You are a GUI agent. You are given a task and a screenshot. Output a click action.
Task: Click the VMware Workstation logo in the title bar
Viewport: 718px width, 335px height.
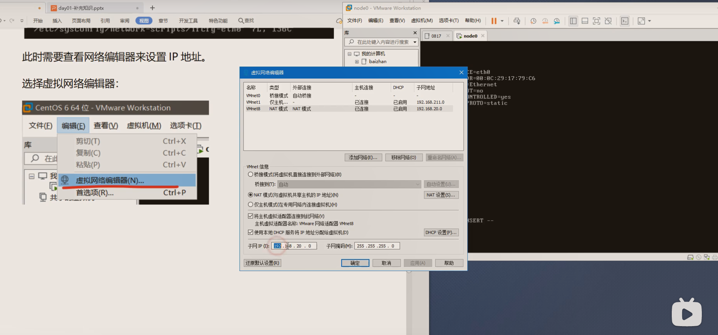click(349, 8)
